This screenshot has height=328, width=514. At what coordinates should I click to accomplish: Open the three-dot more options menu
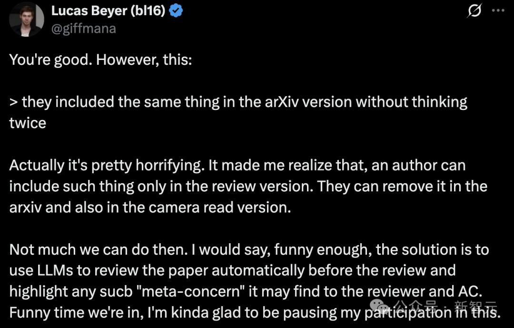click(x=498, y=10)
